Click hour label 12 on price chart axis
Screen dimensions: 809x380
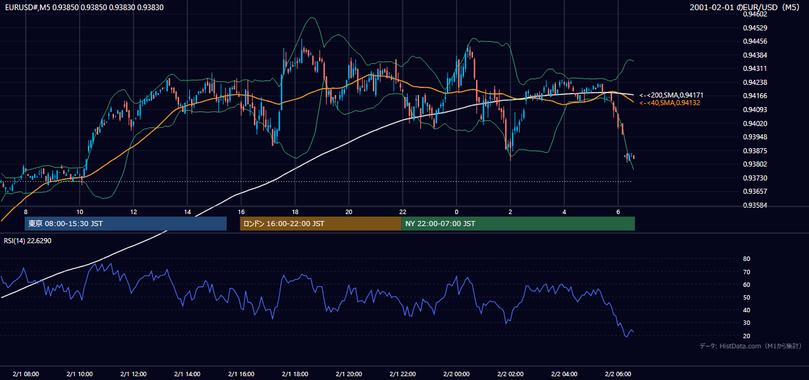coord(134,212)
